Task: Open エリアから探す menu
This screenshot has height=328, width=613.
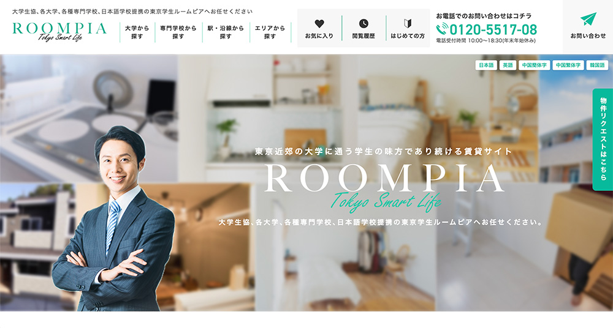Action: point(270,32)
